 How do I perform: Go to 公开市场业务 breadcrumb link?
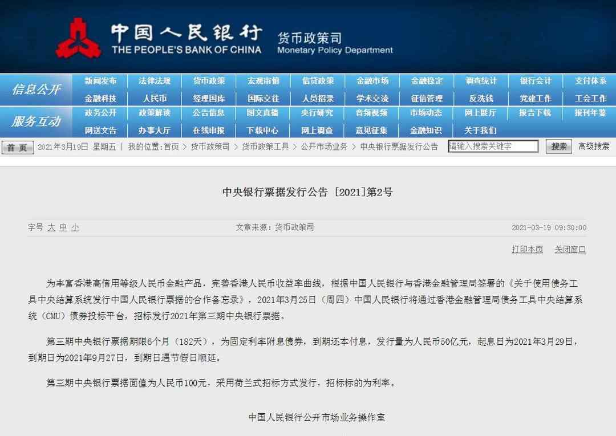point(324,147)
